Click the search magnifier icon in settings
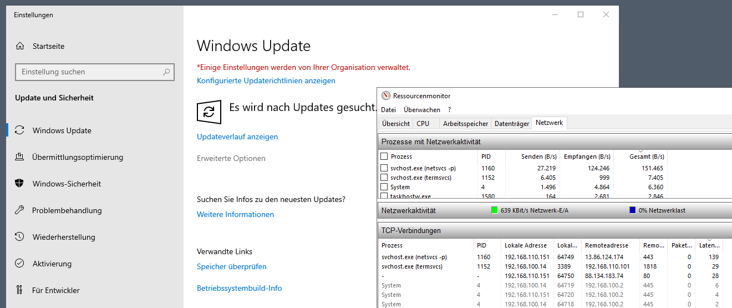Image resolution: width=732 pixels, height=308 pixels. [x=166, y=72]
